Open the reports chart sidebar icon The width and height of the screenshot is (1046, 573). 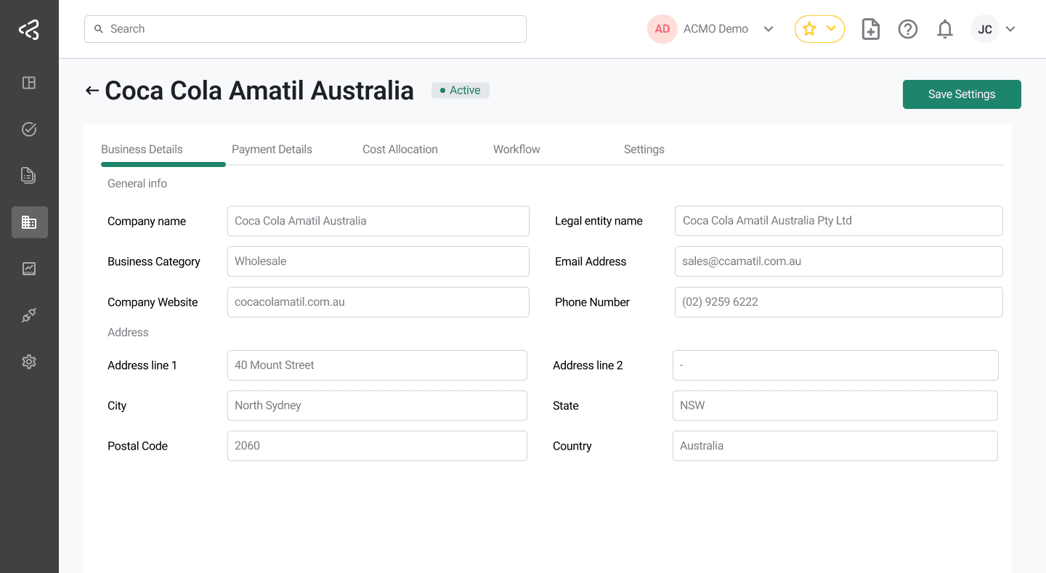29,269
